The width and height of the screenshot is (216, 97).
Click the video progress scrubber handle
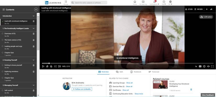point(49,63)
